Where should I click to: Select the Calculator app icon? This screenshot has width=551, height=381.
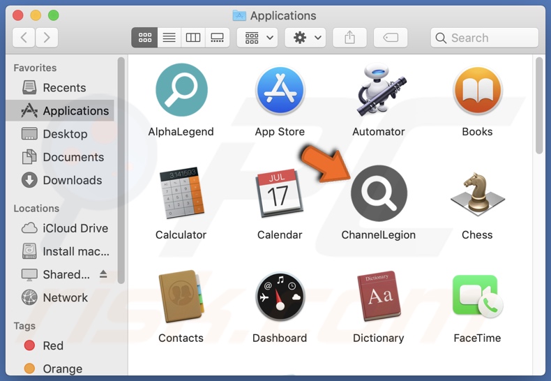coord(181,193)
